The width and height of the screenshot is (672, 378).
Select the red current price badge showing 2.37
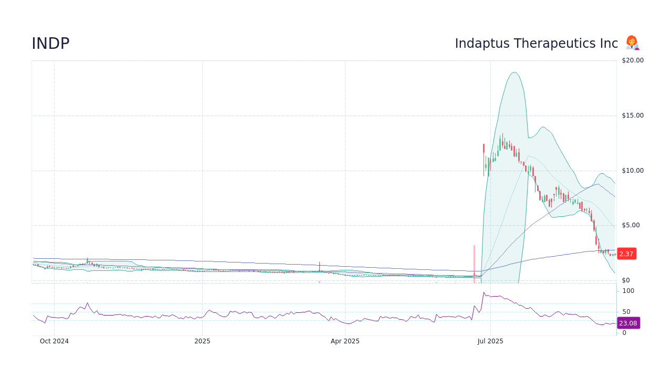[626, 254]
